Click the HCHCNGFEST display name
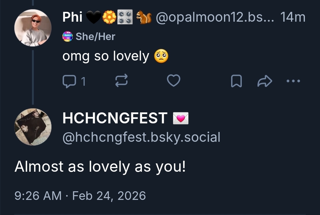 coord(115,119)
